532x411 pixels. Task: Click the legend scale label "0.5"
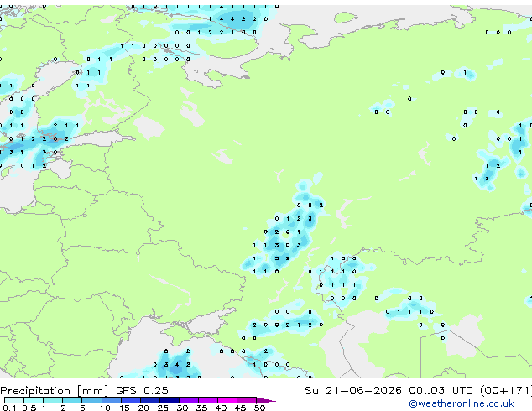(x=29, y=408)
